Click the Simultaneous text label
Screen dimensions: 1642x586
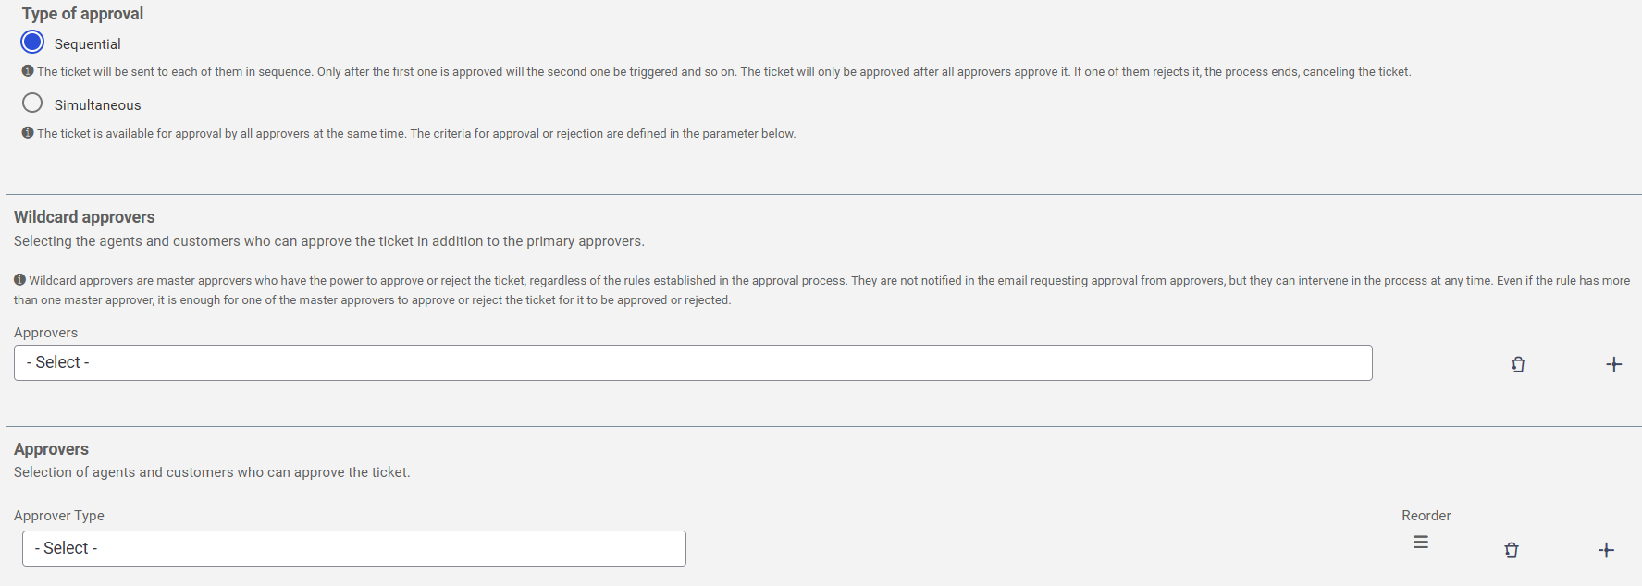coord(97,105)
